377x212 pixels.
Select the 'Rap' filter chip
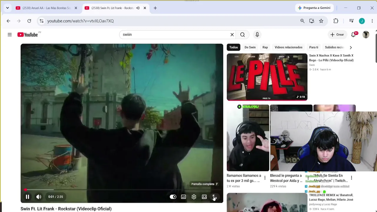click(265, 47)
